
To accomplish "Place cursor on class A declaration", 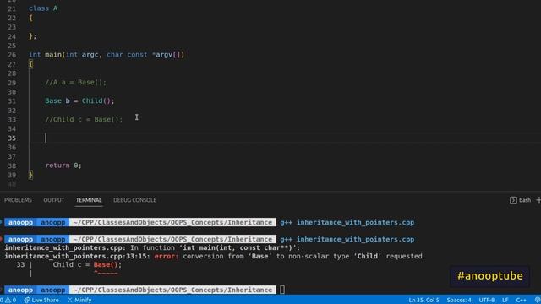I will tap(43, 8).
